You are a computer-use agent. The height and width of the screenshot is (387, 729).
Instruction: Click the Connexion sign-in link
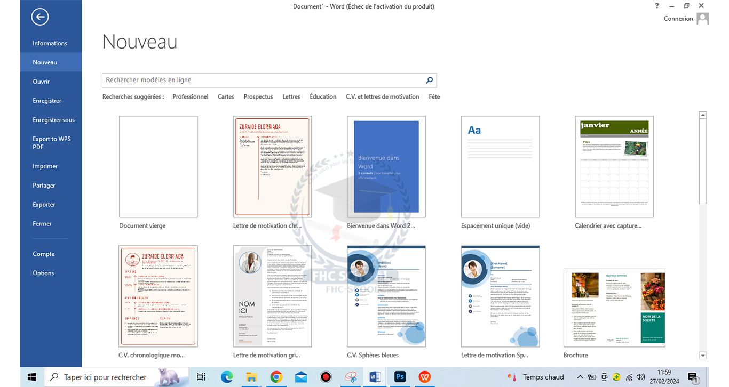[x=678, y=19]
